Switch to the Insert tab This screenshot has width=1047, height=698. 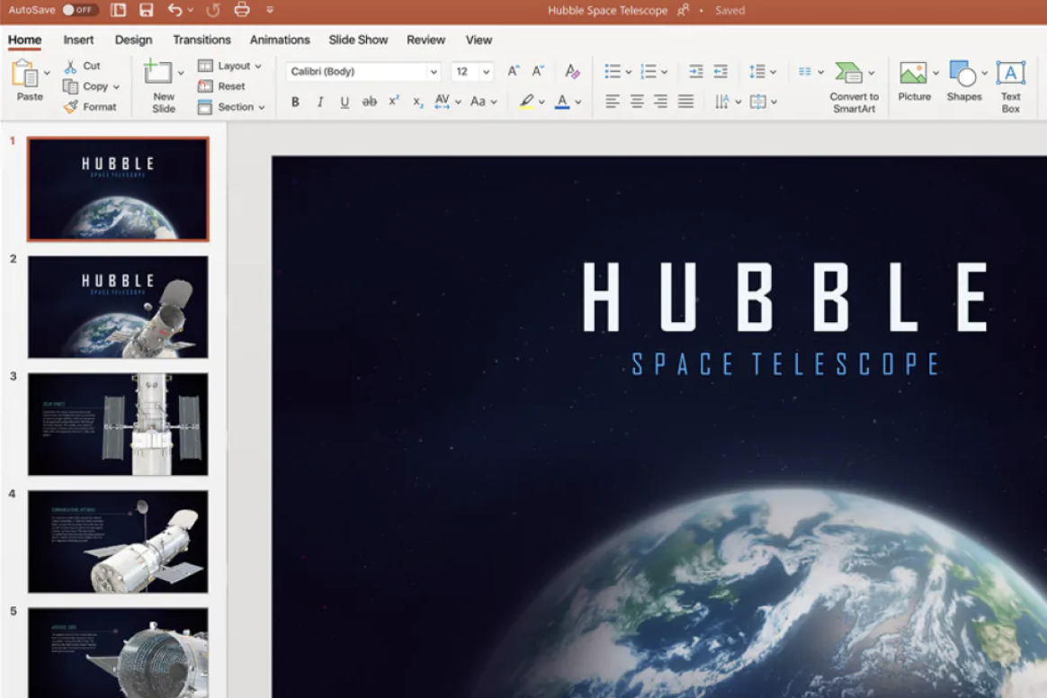[78, 40]
